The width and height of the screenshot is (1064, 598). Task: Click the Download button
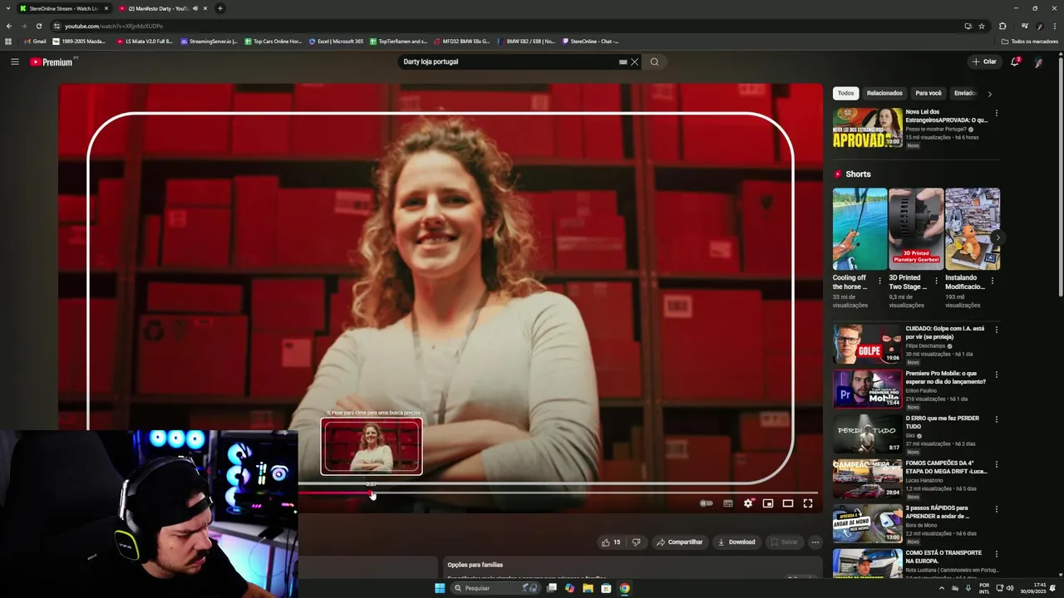736,542
